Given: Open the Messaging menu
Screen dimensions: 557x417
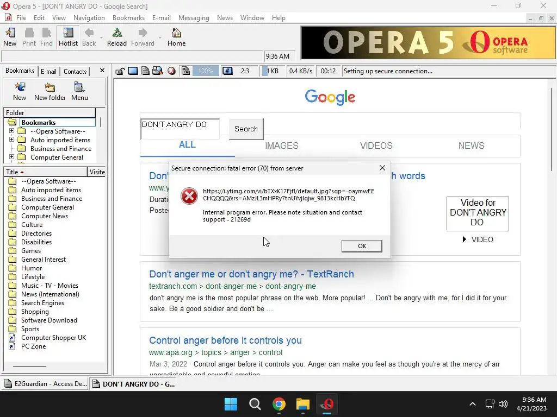Looking at the screenshot, I should tap(194, 18).
